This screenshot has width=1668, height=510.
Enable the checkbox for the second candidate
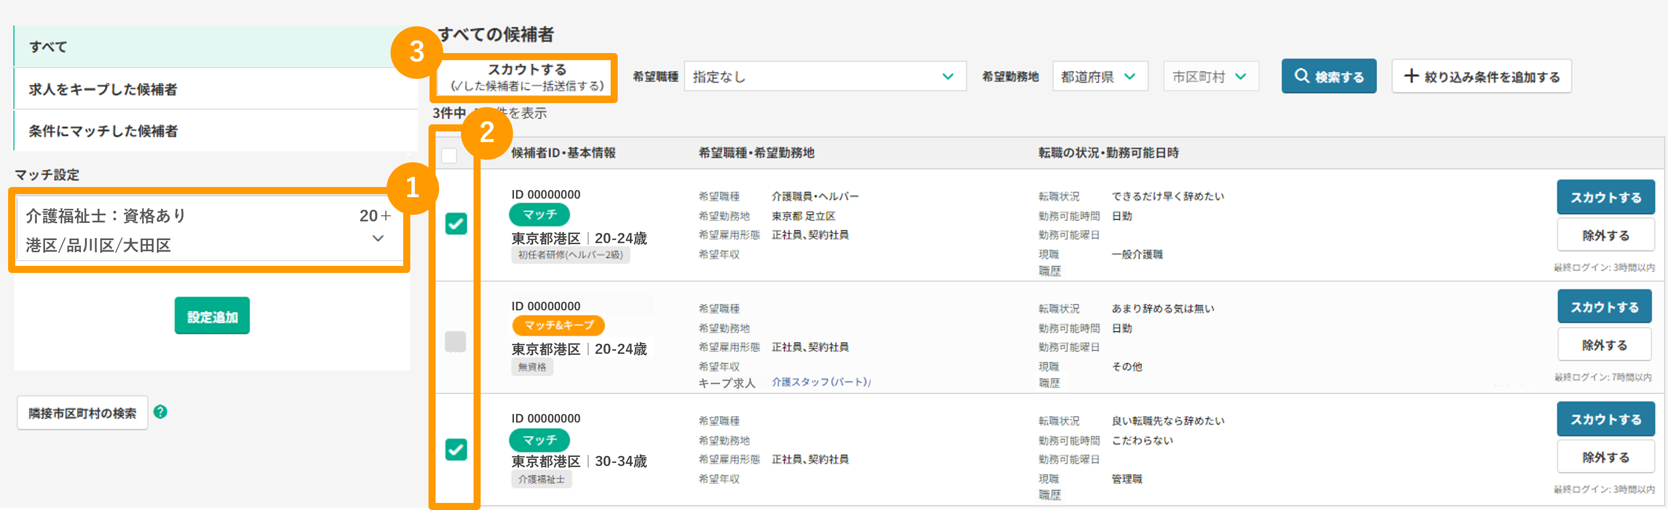(456, 343)
